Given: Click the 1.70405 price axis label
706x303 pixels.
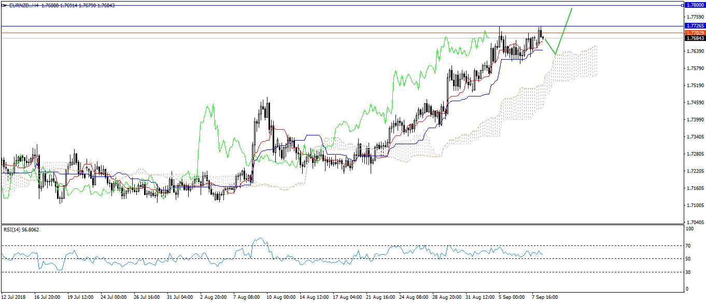Looking at the screenshot, I should [x=694, y=222].
